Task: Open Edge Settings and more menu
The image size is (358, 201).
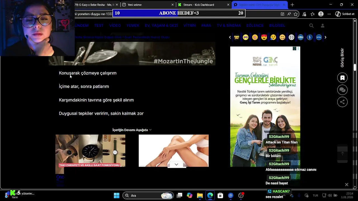Action: tap(329, 14)
